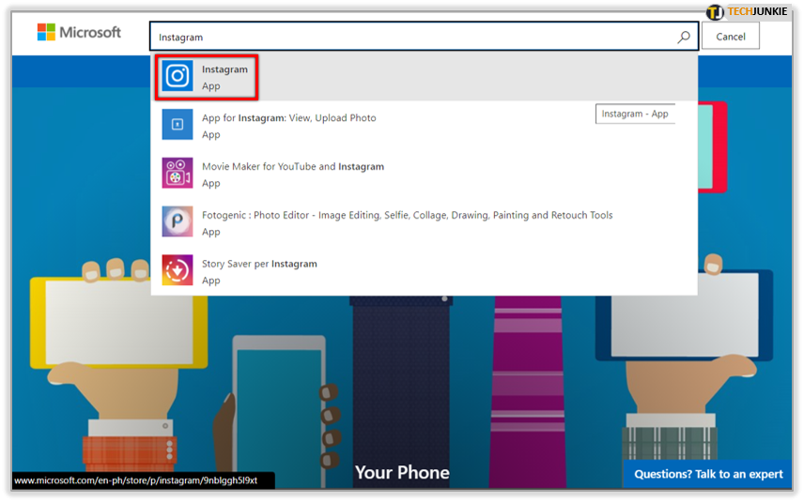
Task: Click the App for Instagram blue icon
Action: tap(178, 125)
